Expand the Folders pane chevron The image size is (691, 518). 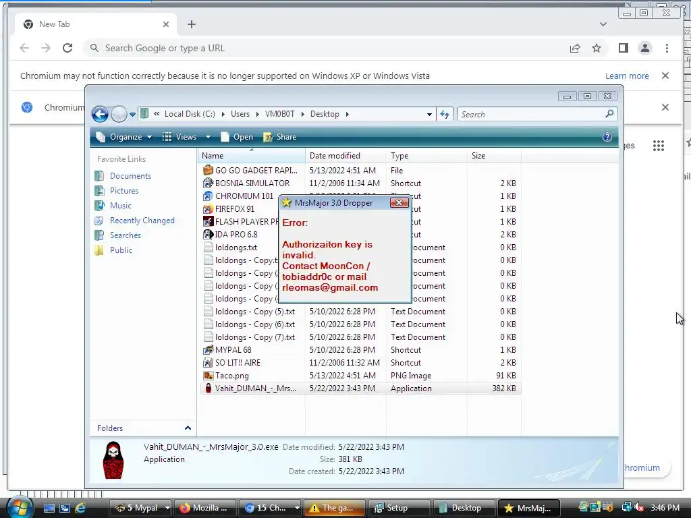(x=188, y=428)
